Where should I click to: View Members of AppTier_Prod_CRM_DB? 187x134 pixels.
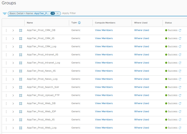[104, 30]
